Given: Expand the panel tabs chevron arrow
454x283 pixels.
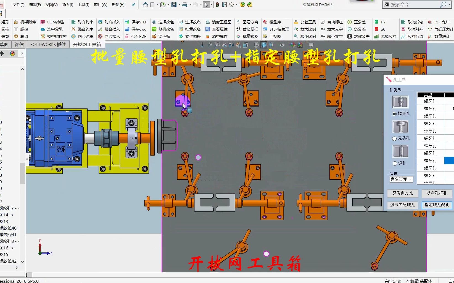Looking at the screenshot, I should pos(22,54).
